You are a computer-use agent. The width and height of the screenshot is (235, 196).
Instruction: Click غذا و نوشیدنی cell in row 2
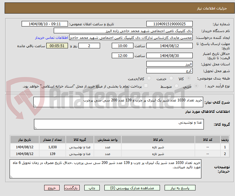[80, 154]
